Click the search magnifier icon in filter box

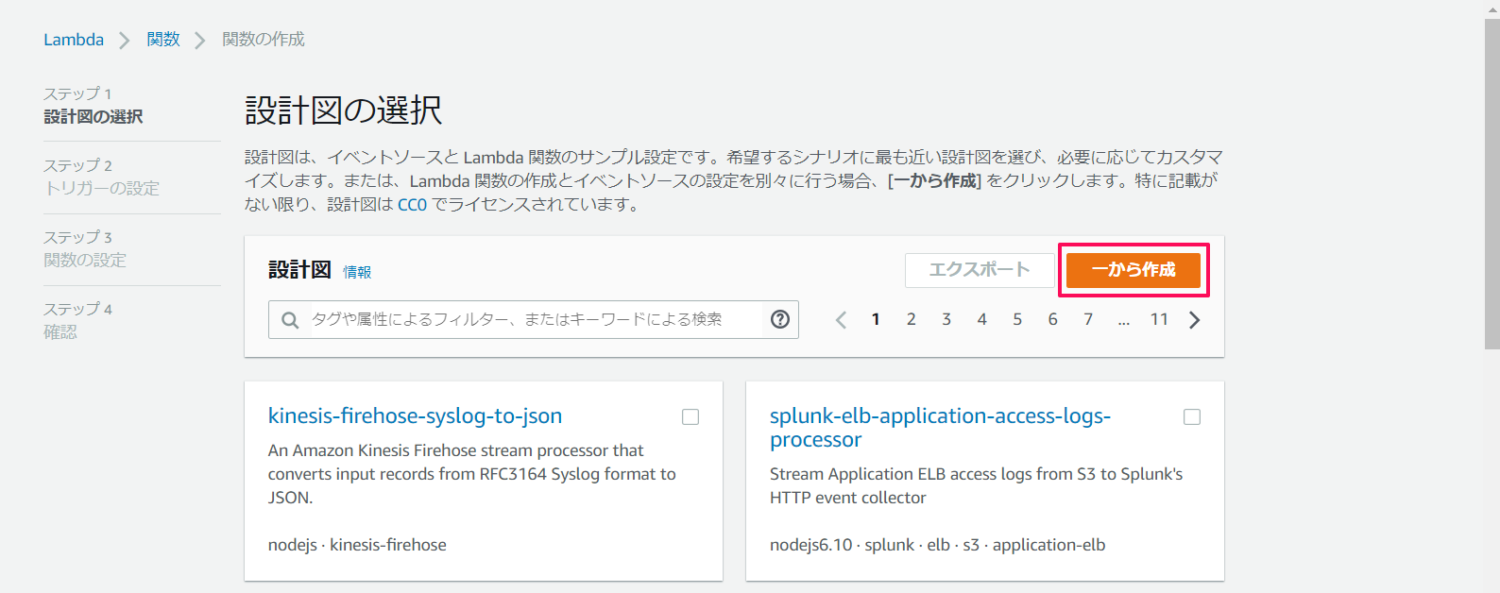290,320
